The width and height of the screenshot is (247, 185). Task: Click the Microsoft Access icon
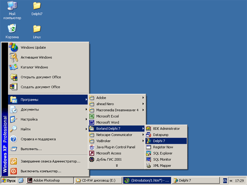(x=92, y=153)
